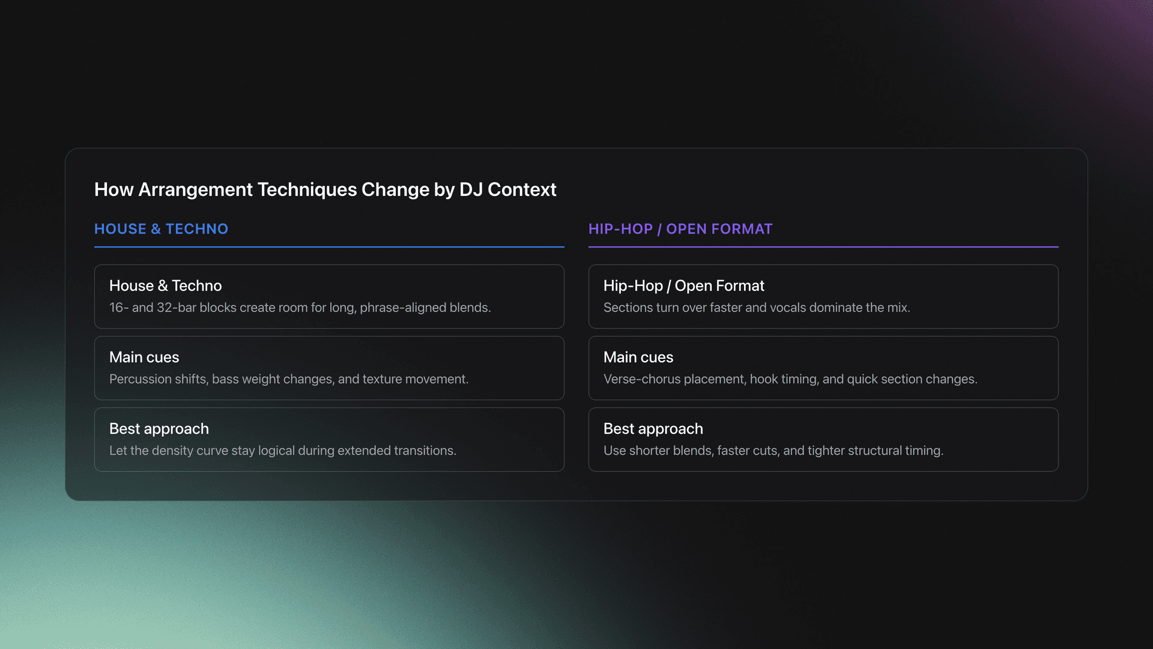Select the HIP-HOP / OPEN FORMAT section header
The width and height of the screenshot is (1153, 649).
point(680,229)
